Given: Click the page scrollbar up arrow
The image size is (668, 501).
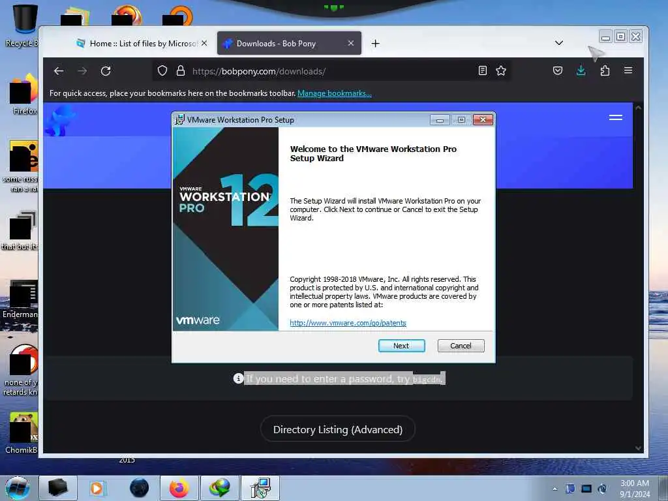Looking at the screenshot, I should [638, 108].
